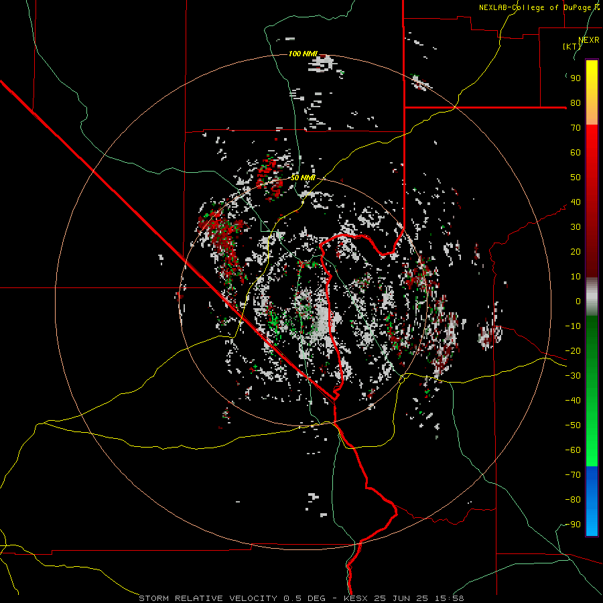Click the 50 value on the velocity scale
603x603 pixels.
[x=576, y=178]
